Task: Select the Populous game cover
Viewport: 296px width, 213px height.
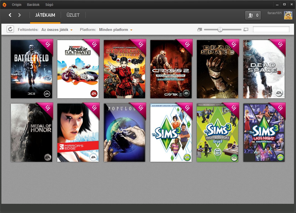Action: coord(124,133)
